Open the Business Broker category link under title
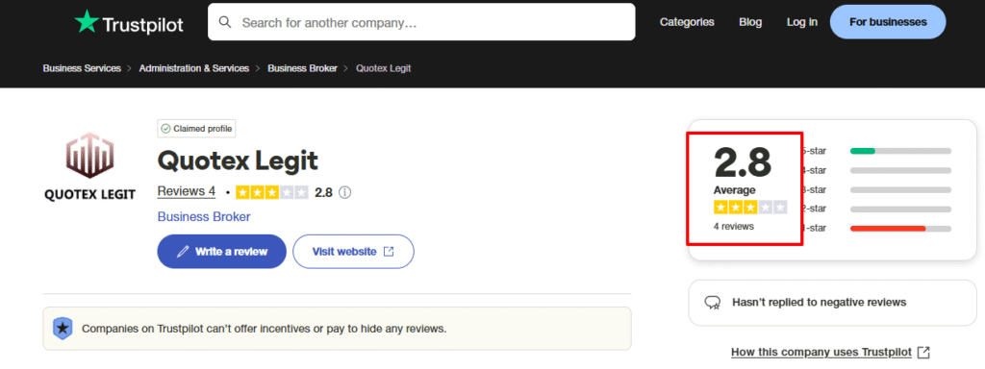This screenshot has width=985, height=369. pos(204,217)
